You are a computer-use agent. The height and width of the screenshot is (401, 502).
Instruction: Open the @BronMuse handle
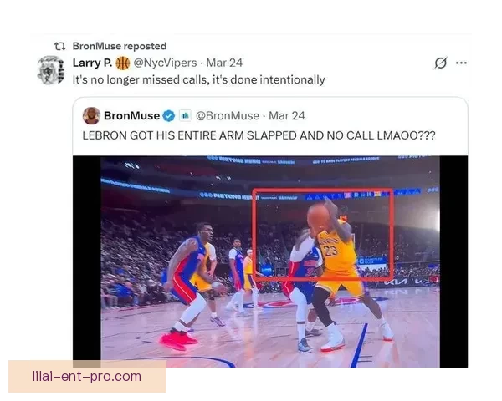pyautogui.click(x=228, y=116)
